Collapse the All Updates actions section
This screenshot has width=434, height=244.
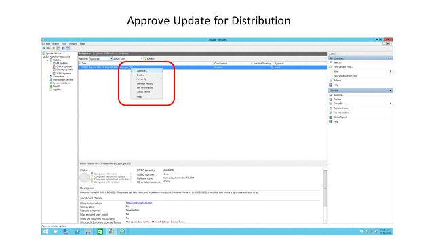coord(391,58)
